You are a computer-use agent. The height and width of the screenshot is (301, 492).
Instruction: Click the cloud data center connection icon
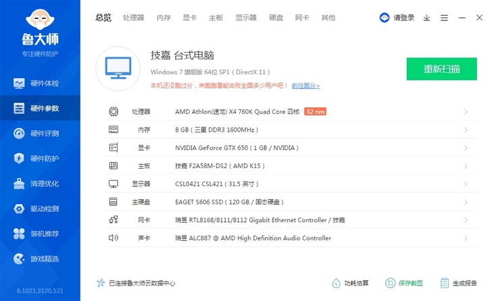pyautogui.click(x=101, y=283)
